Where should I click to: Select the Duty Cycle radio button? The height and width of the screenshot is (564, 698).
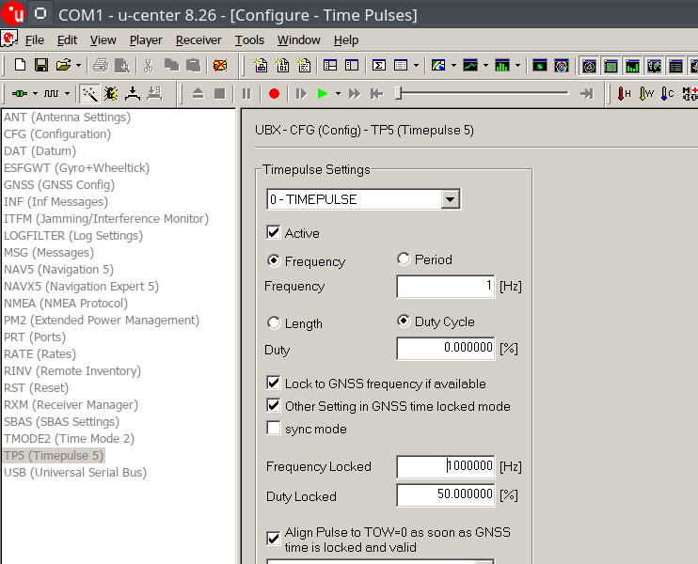pyautogui.click(x=404, y=321)
